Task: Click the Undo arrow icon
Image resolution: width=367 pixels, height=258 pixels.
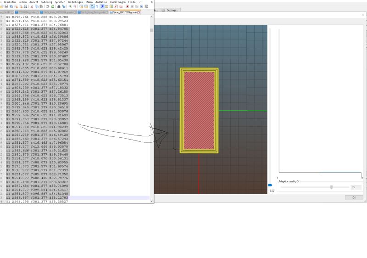Action: tap(48, 6)
